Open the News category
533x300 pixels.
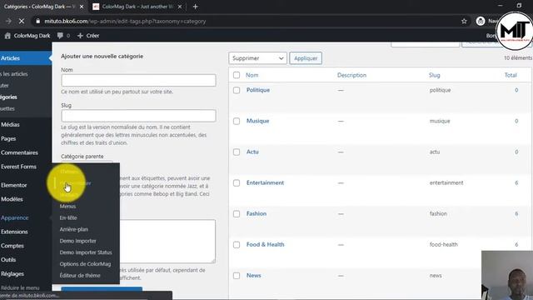click(x=253, y=276)
